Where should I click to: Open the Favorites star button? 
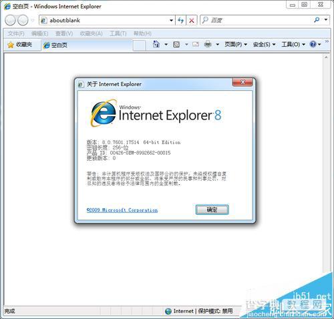pos(20,45)
